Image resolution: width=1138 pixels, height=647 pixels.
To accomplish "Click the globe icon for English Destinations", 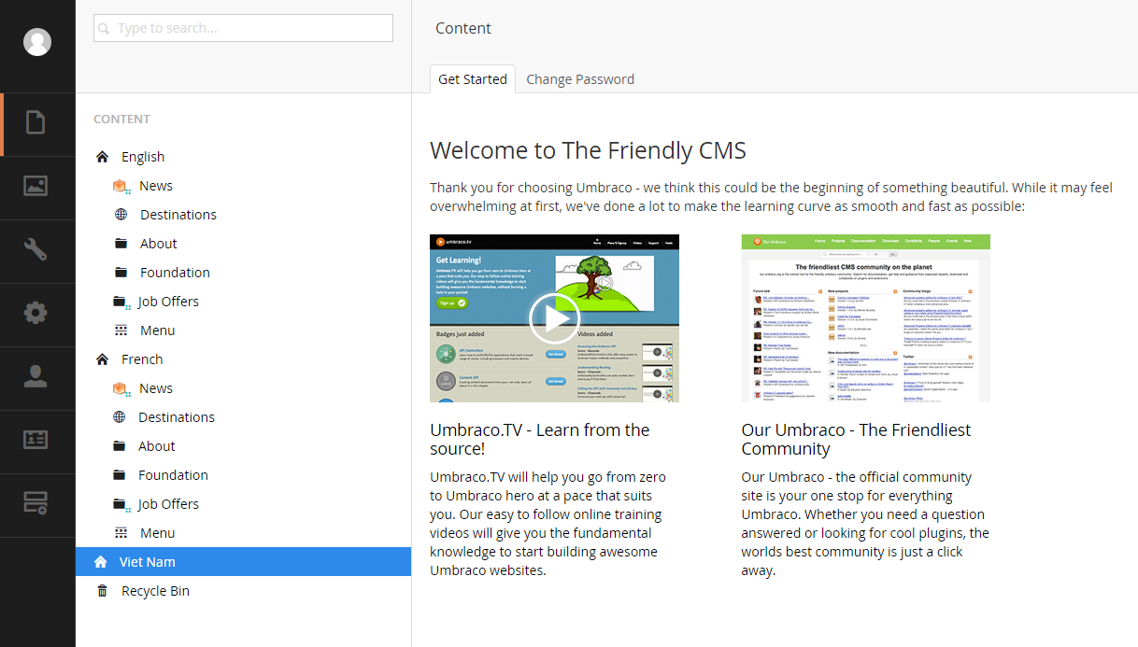I will pyautogui.click(x=121, y=215).
